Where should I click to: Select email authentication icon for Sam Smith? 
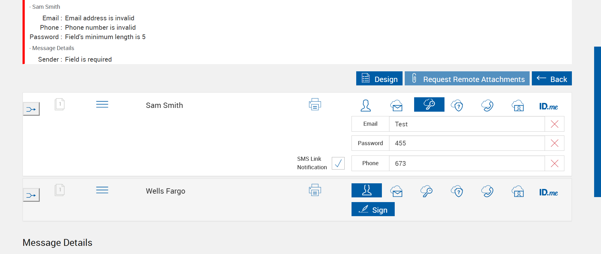point(396,105)
